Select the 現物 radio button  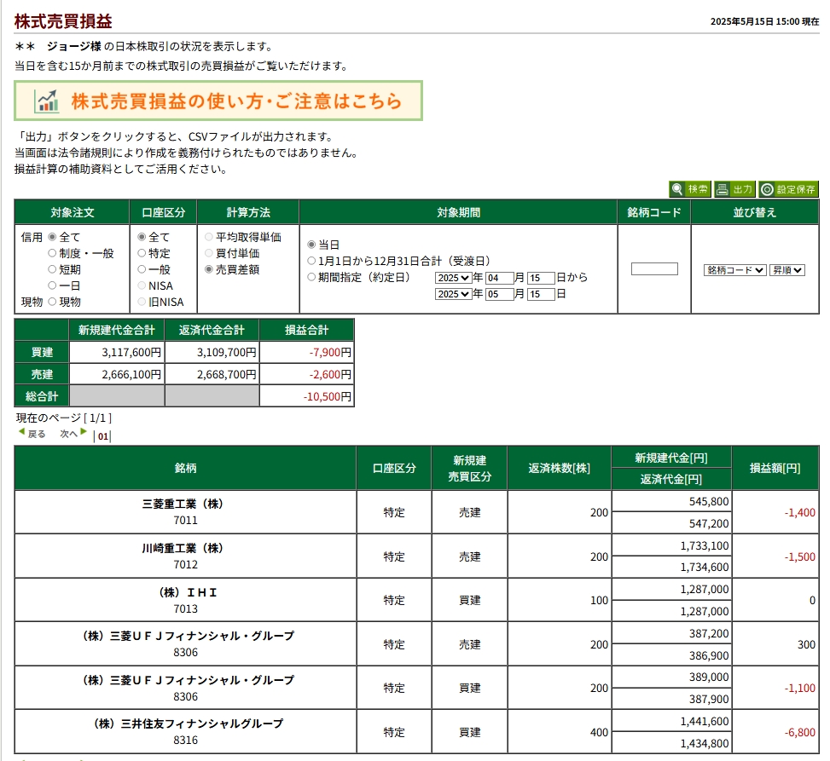pos(52,302)
